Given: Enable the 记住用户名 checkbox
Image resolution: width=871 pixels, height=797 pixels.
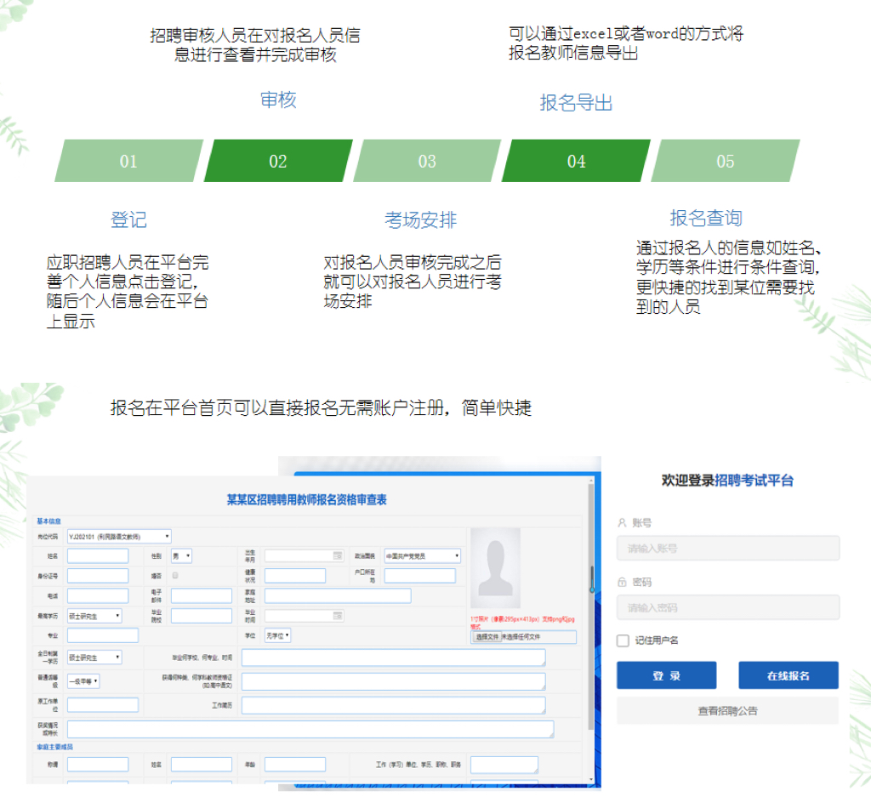Looking at the screenshot, I should tap(623, 640).
